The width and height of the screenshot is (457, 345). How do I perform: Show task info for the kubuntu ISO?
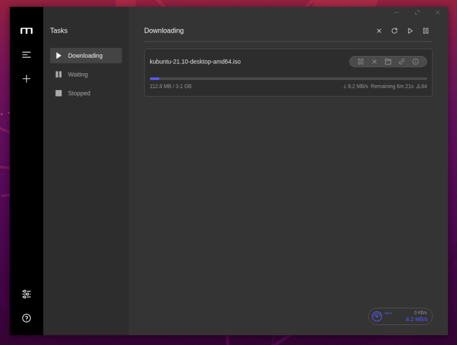(415, 62)
